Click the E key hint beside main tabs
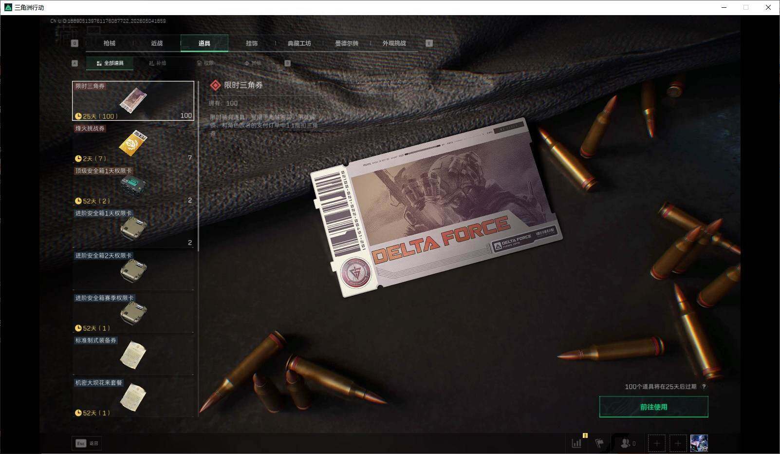The height and width of the screenshot is (454, 780). [429, 43]
